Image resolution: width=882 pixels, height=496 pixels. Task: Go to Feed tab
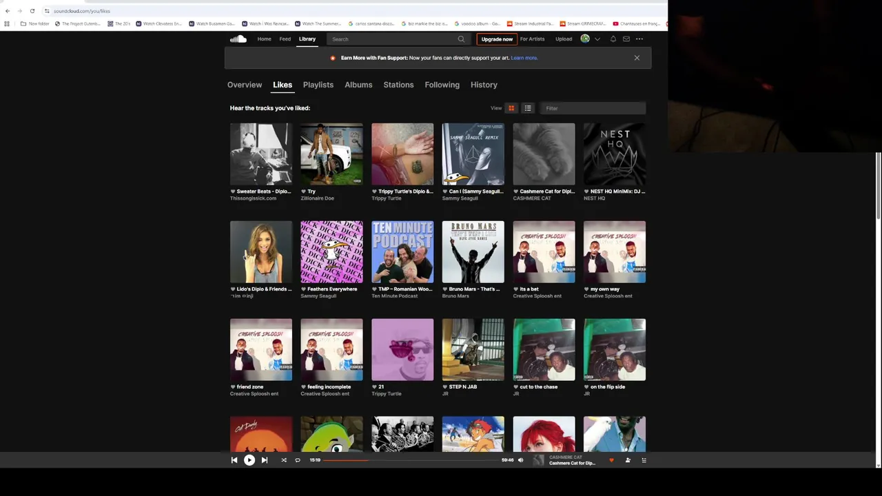(x=285, y=39)
